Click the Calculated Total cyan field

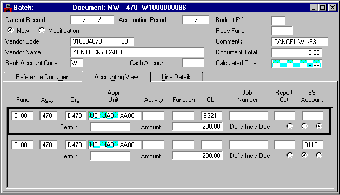pyautogui.click(x=297, y=64)
